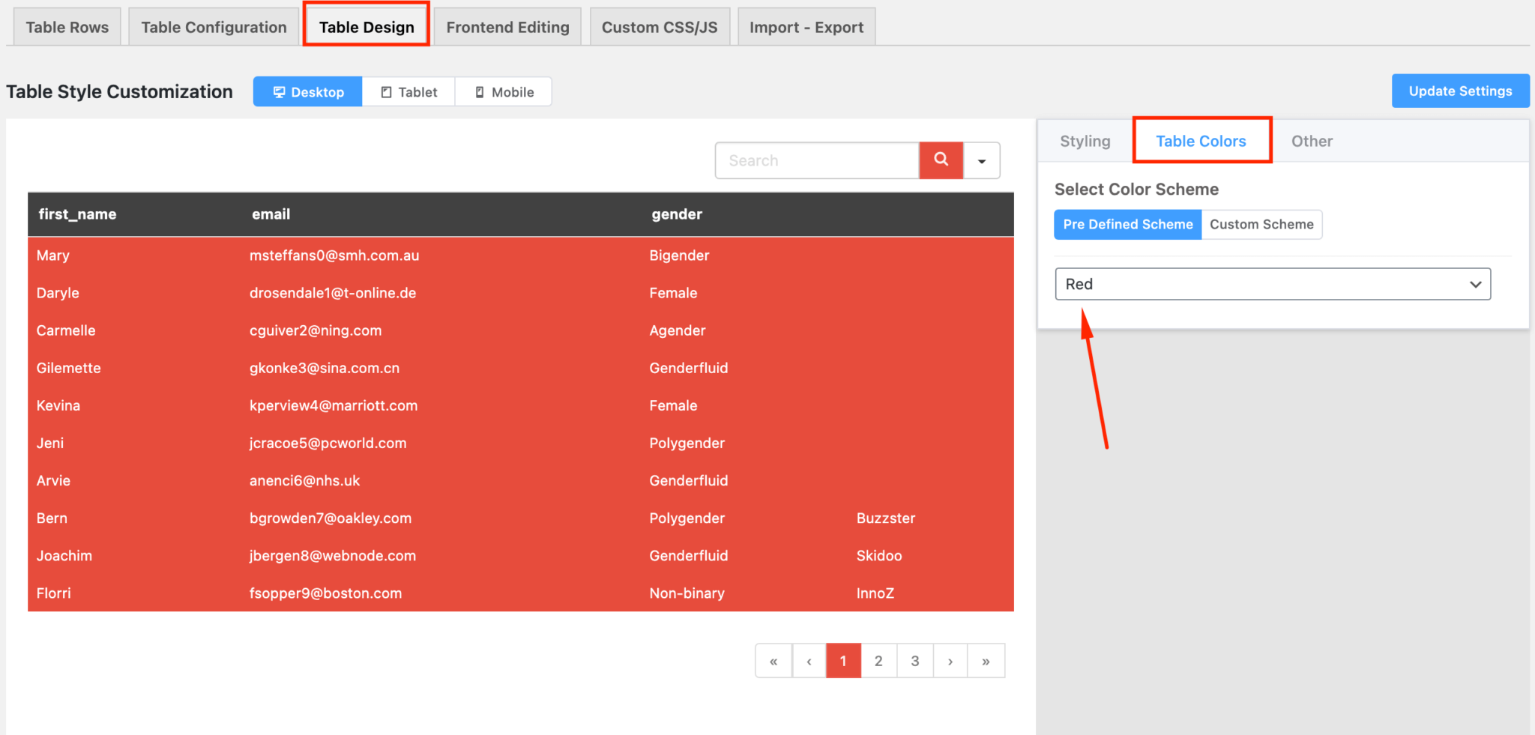
Task: Select page 1 in pagination
Action: pos(843,660)
